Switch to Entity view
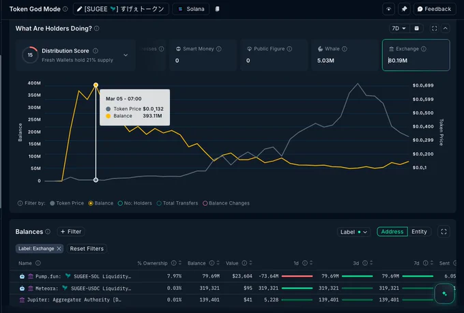This screenshot has width=464, height=313. [x=419, y=232]
